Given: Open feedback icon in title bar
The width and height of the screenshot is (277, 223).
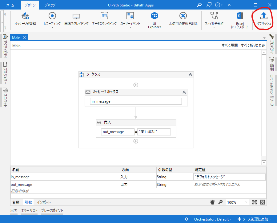Looking at the screenshot, I should pyautogui.click(x=209, y=5).
